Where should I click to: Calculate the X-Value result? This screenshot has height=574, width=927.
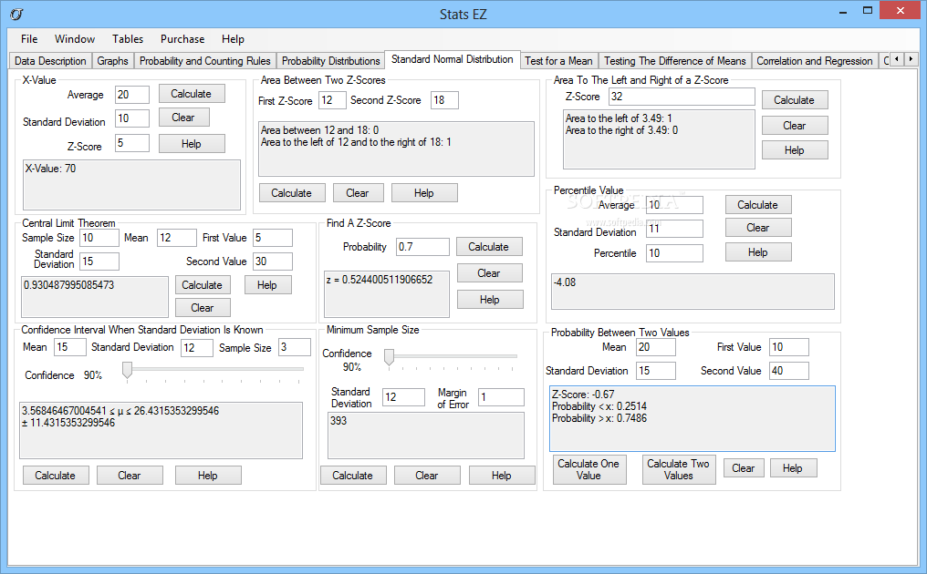(x=192, y=94)
